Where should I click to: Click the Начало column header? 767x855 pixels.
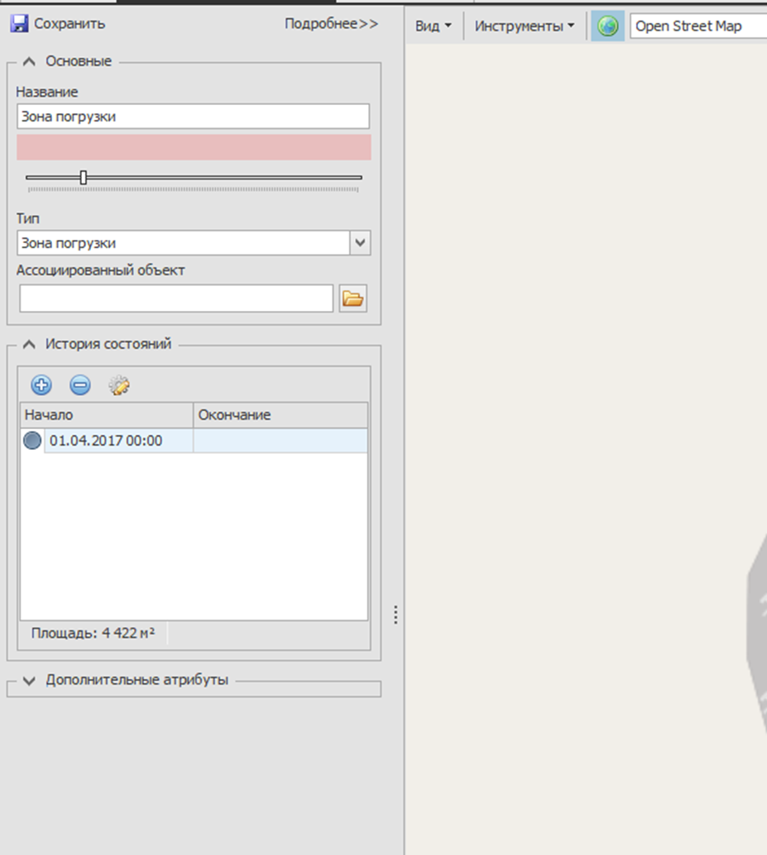coord(106,415)
